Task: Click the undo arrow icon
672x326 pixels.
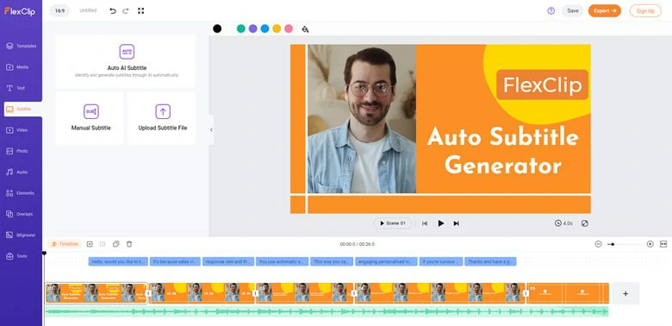Action: click(113, 10)
